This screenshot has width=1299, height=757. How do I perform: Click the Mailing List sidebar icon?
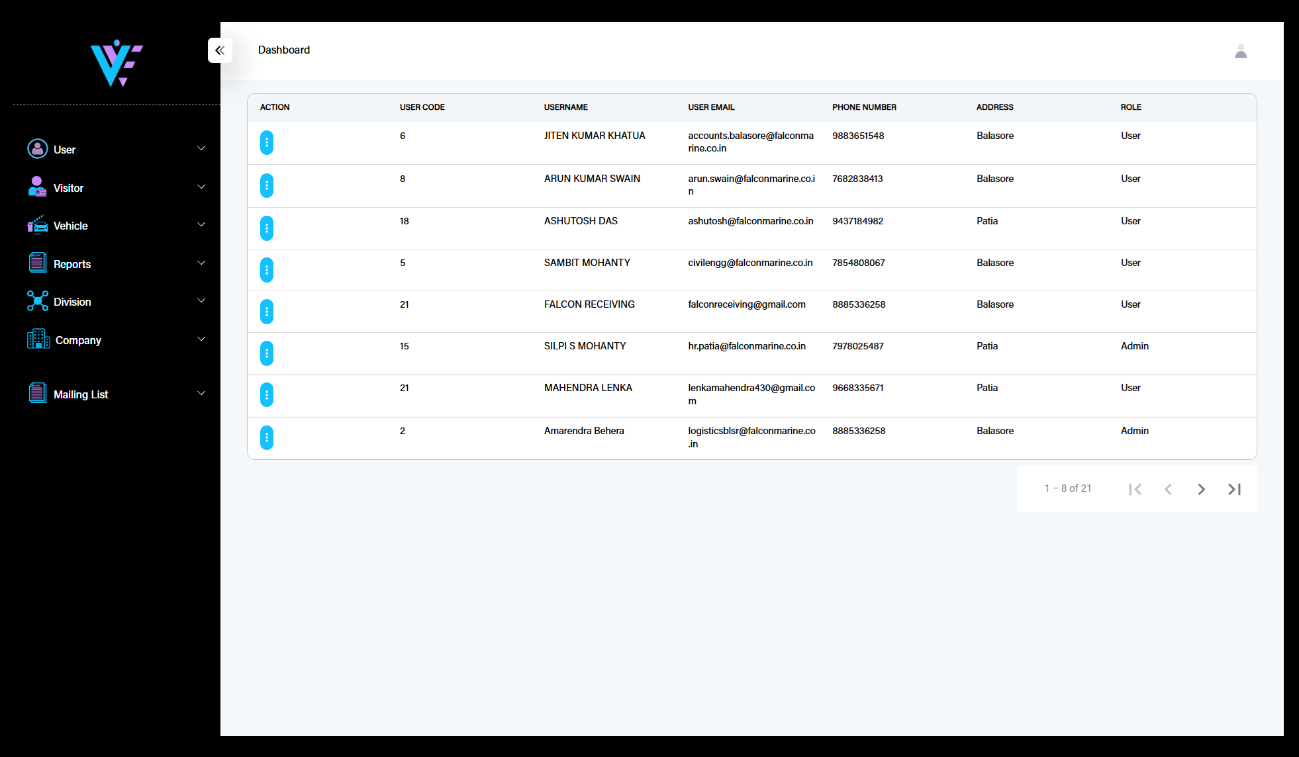pos(38,394)
